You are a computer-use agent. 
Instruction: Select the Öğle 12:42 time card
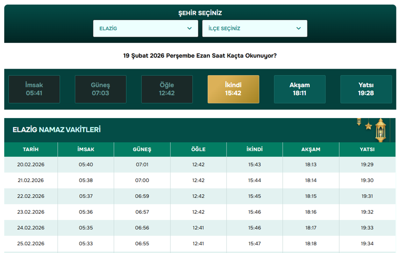167,89
